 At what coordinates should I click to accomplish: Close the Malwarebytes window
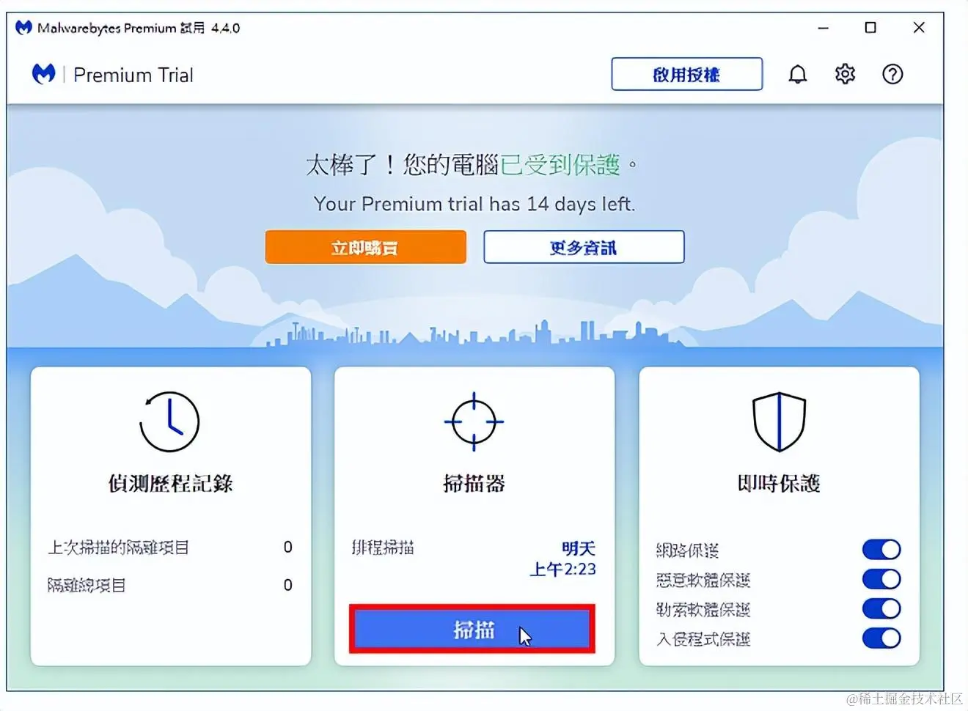coord(919,28)
